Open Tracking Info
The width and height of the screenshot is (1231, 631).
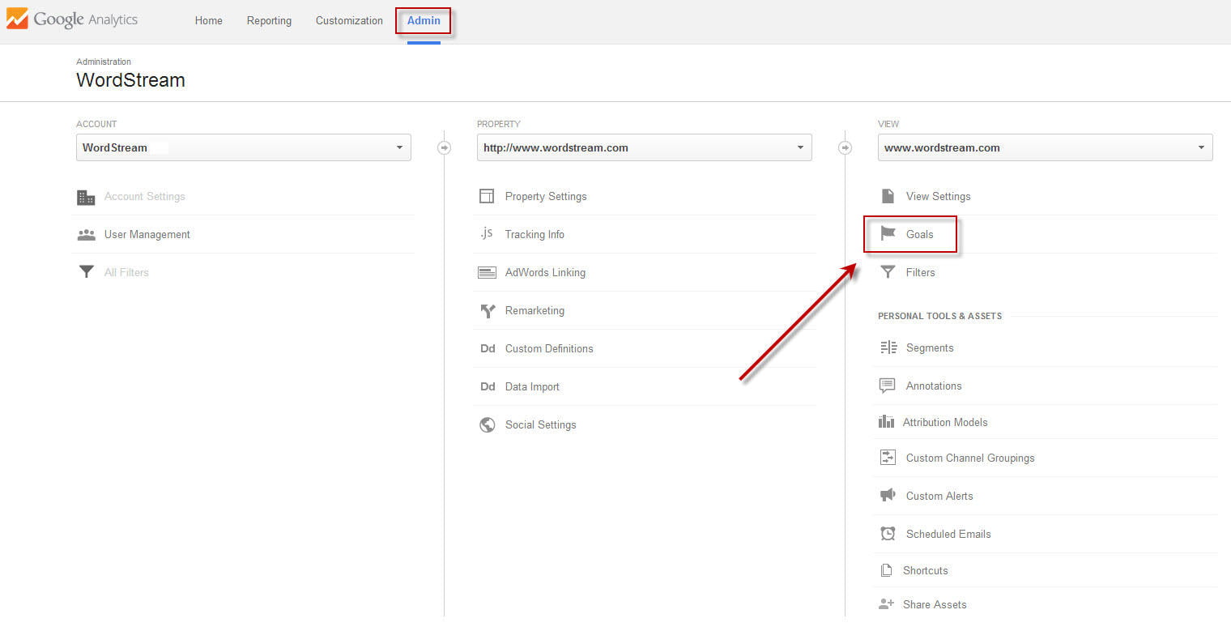click(535, 235)
